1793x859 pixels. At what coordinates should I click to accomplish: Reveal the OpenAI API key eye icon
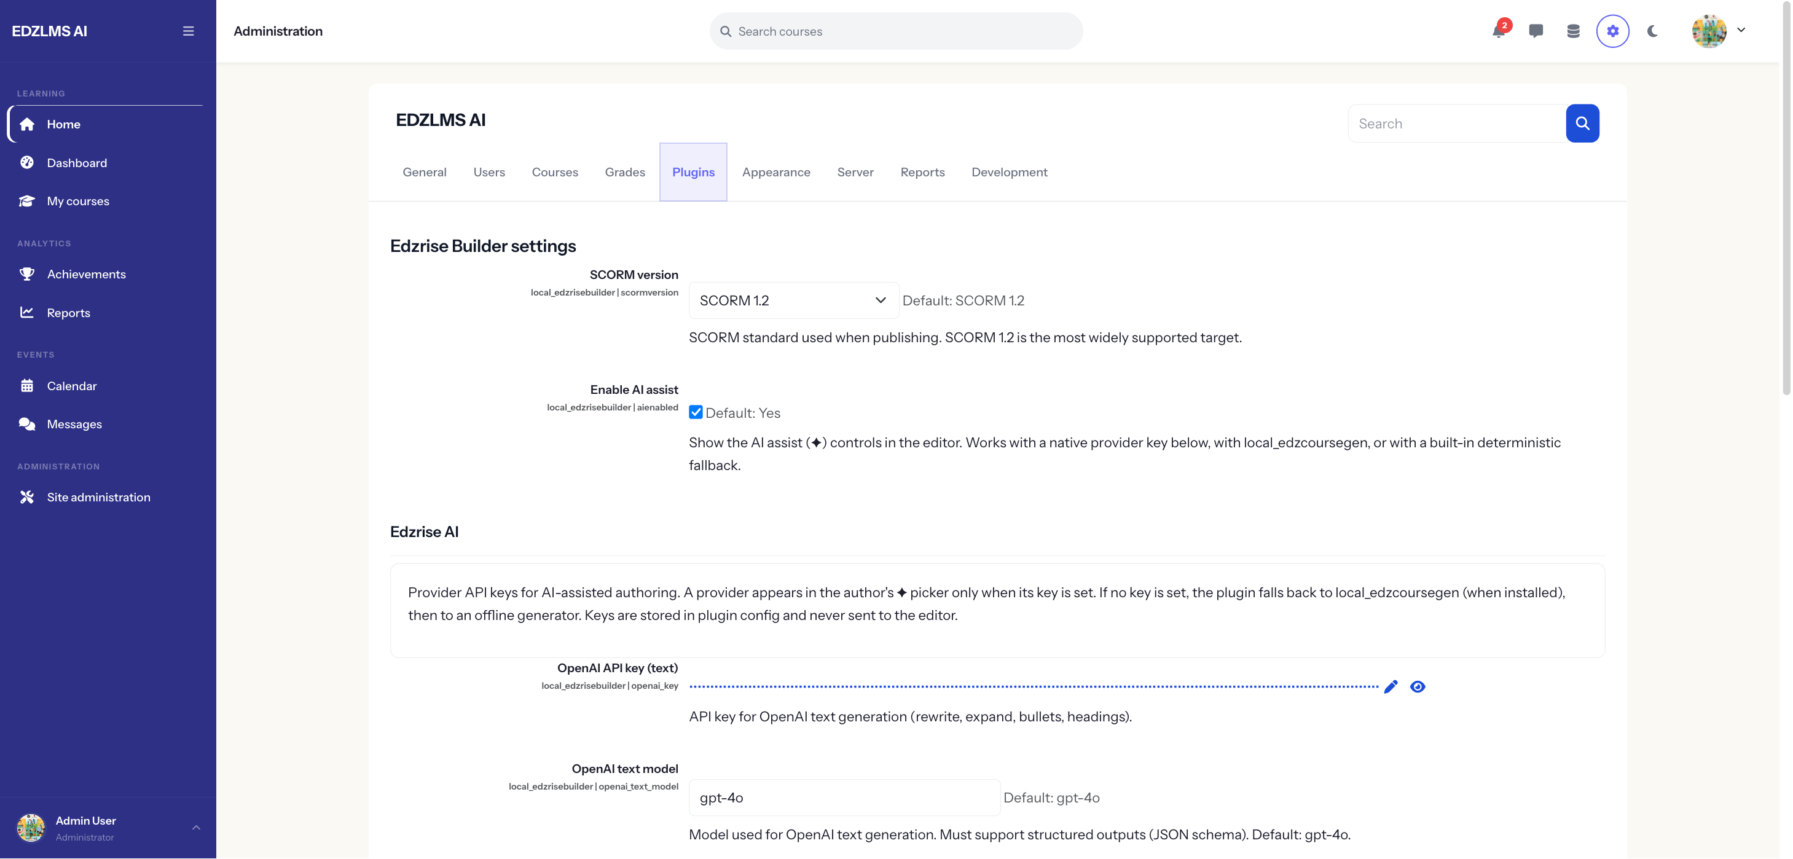(x=1417, y=686)
